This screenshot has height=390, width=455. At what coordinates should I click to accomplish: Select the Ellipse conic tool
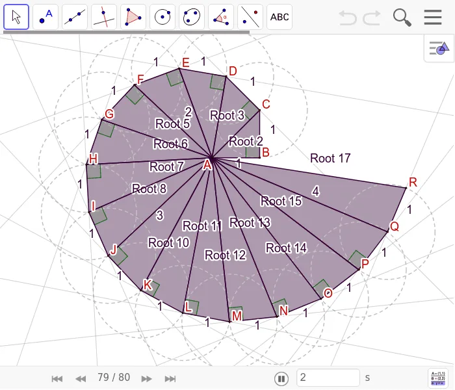(x=192, y=17)
